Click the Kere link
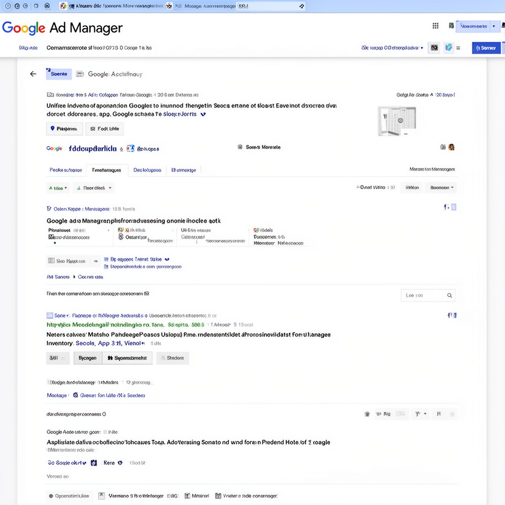The height and width of the screenshot is (505, 505). pyautogui.click(x=109, y=463)
